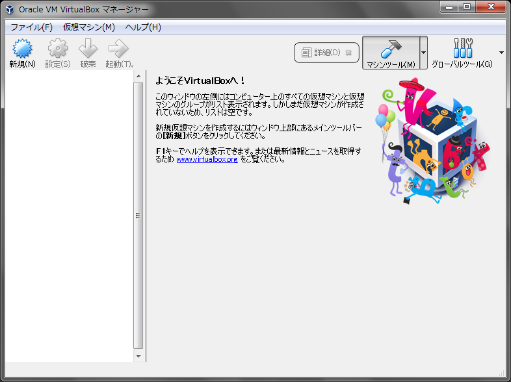
Task: Open the ヘルプ(H) menu
Action: [x=143, y=27]
